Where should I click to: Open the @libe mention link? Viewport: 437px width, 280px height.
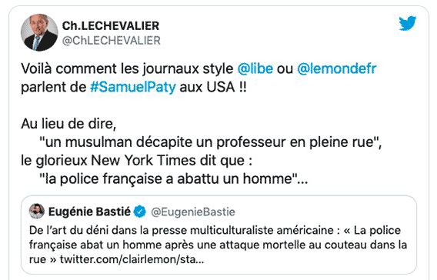coord(255,68)
